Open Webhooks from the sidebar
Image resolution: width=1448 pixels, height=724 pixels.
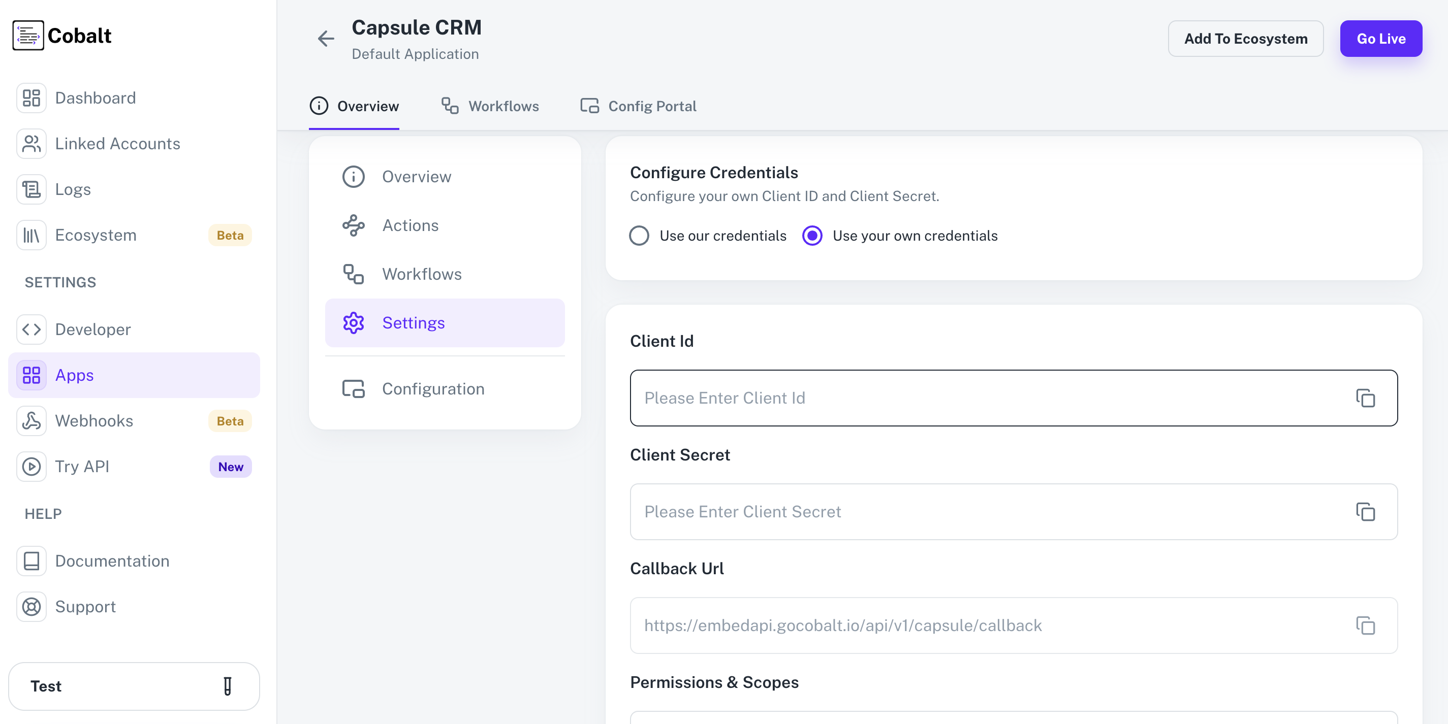click(95, 421)
